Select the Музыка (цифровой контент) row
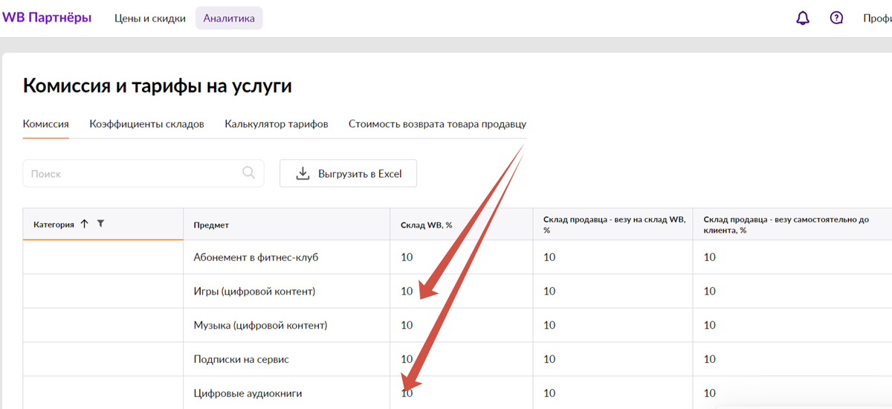 click(457, 325)
